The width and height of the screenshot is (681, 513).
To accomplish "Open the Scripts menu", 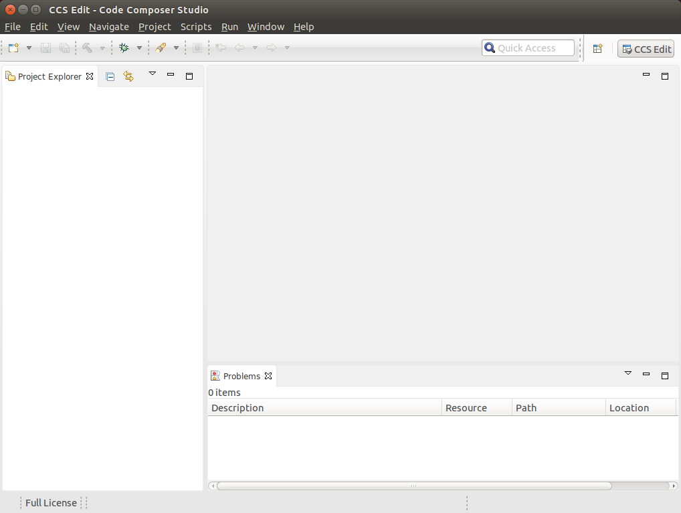I will tap(196, 27).
